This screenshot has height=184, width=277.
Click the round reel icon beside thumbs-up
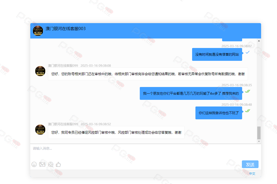51,164
